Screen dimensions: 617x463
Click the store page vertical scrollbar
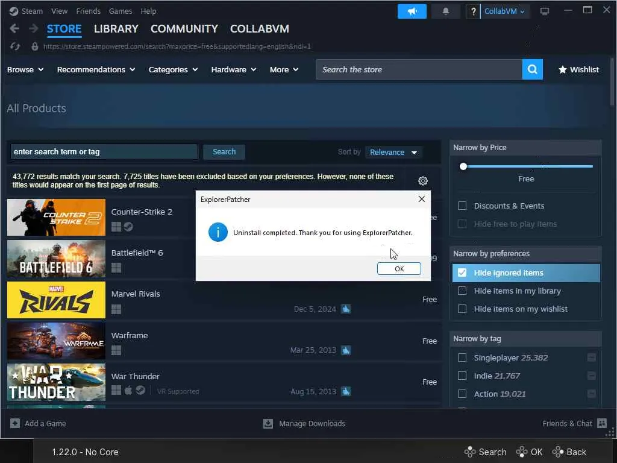coord(612,81)
